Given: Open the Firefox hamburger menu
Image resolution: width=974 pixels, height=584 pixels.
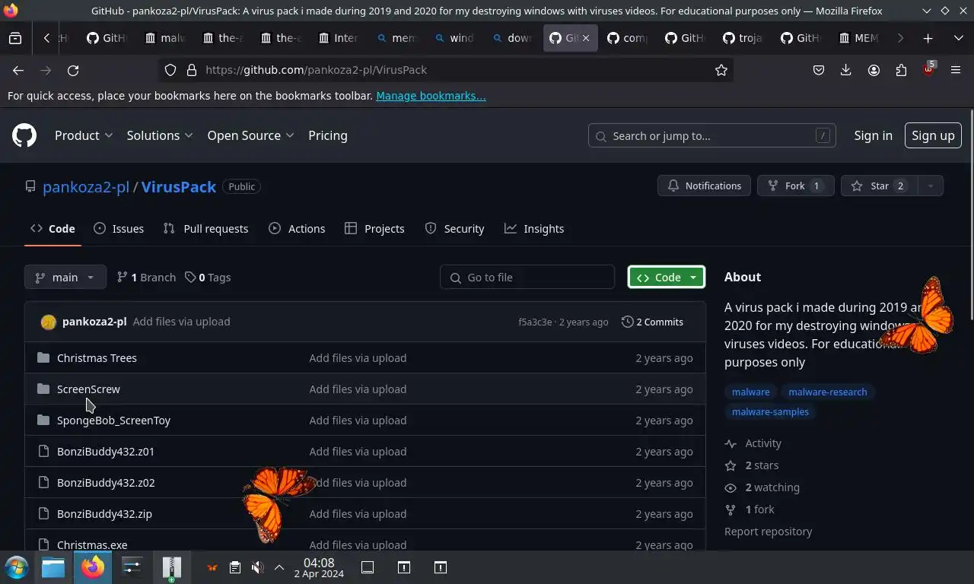Looking at the screenshot, I should (956, 70).
